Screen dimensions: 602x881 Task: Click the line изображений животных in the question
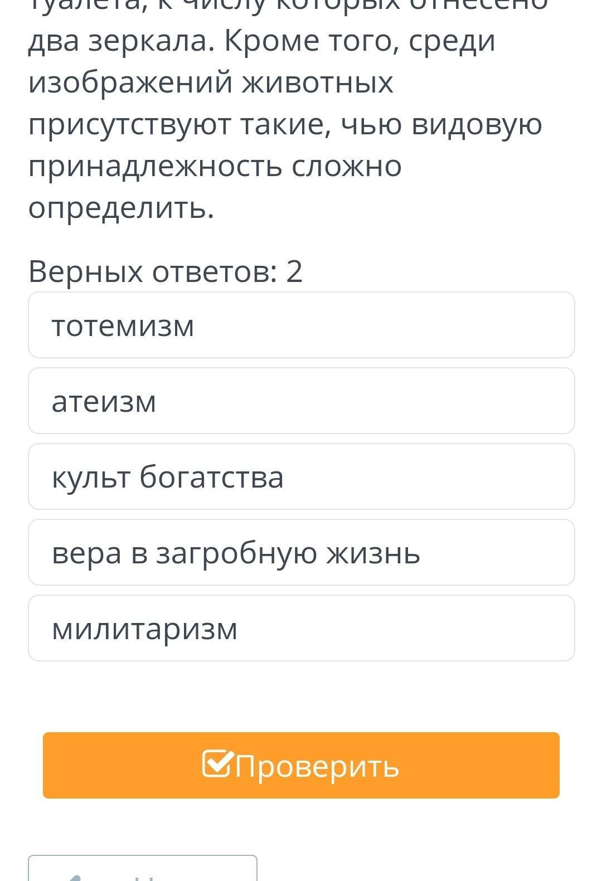point(211,82)
